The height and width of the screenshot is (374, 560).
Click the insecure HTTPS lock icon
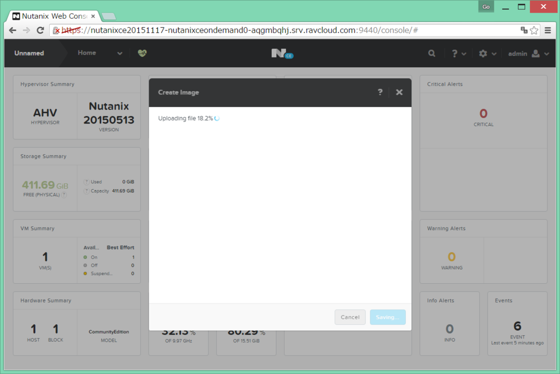click(x=56, y=31)
